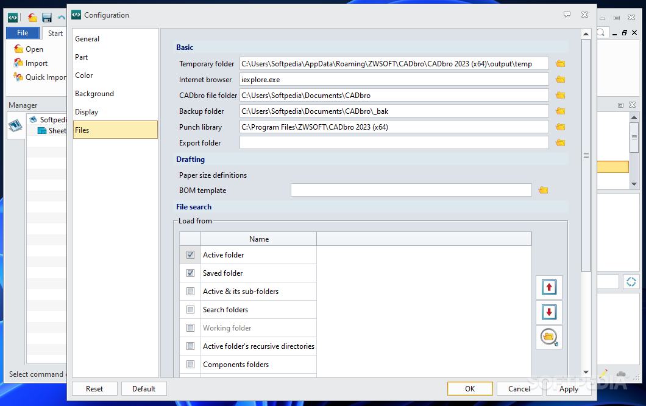Confirm settings with the OK button

tap(470, 389)
